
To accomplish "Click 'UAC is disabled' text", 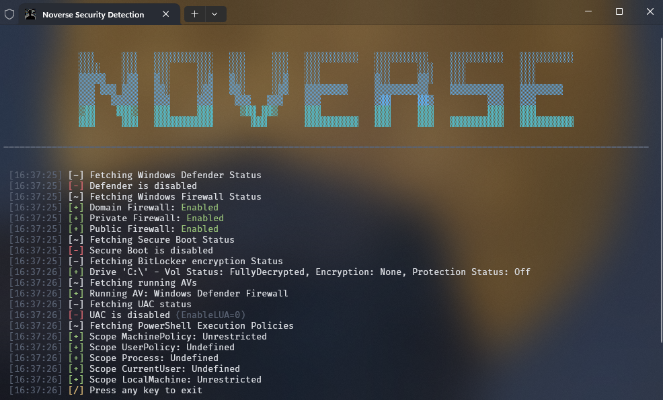I will [x=129, y=315].
